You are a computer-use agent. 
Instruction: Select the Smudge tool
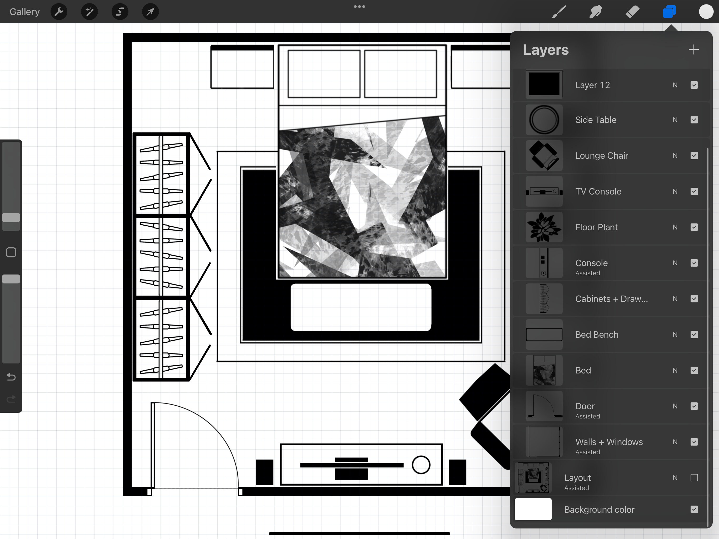596,11
